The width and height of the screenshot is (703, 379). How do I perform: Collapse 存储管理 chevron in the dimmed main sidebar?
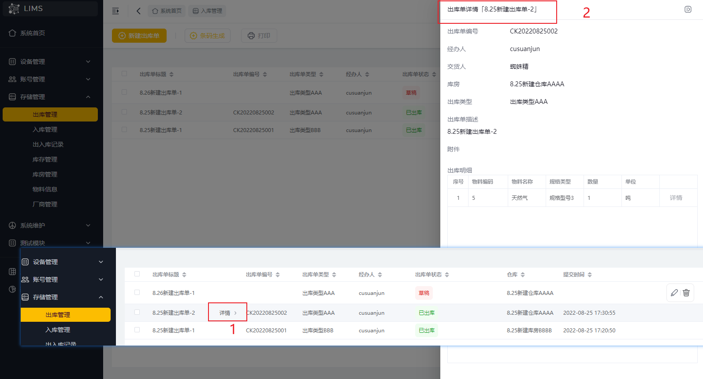pos(88,97)
